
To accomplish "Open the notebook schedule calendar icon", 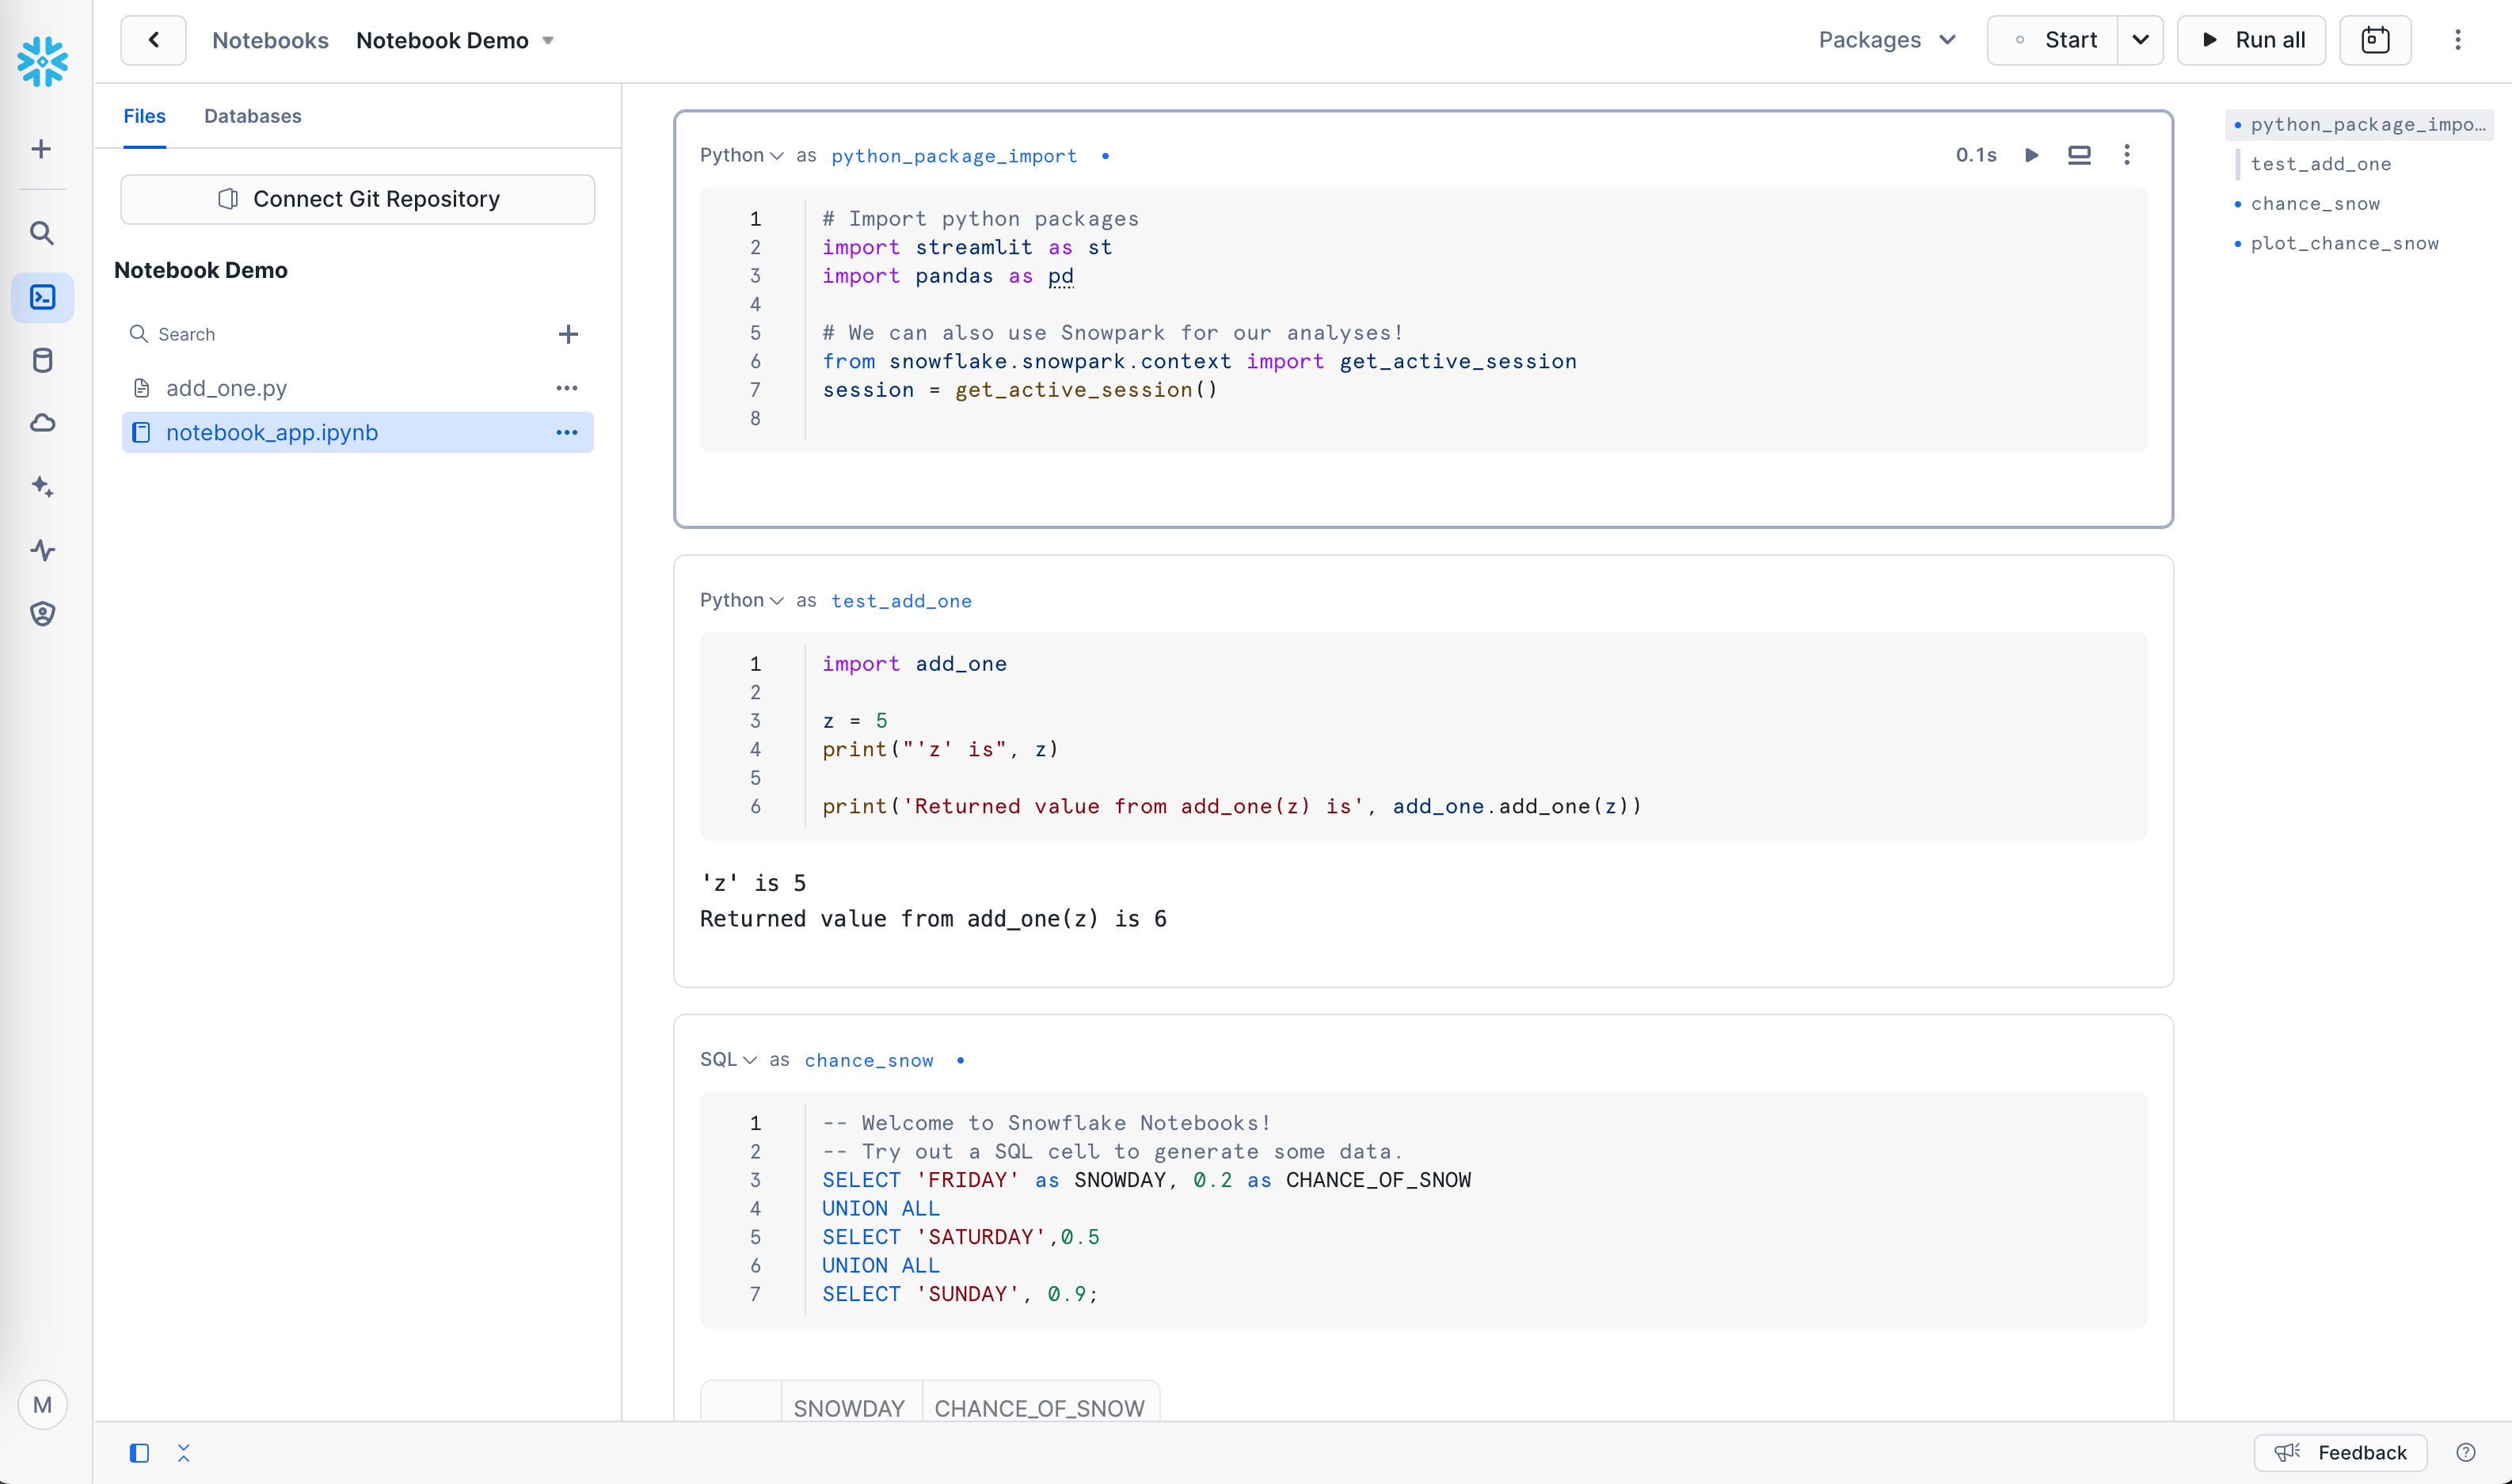I will coord(2375,40).
